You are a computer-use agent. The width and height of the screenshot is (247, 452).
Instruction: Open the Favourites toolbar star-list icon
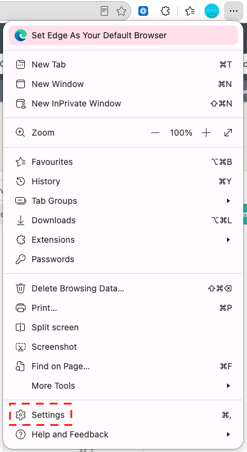190,11
